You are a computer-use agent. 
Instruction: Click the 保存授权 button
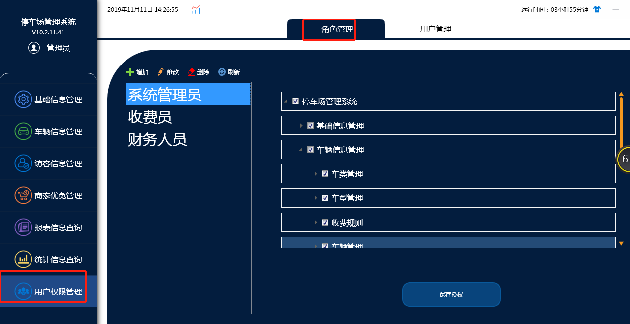click(x=451, y=294)
